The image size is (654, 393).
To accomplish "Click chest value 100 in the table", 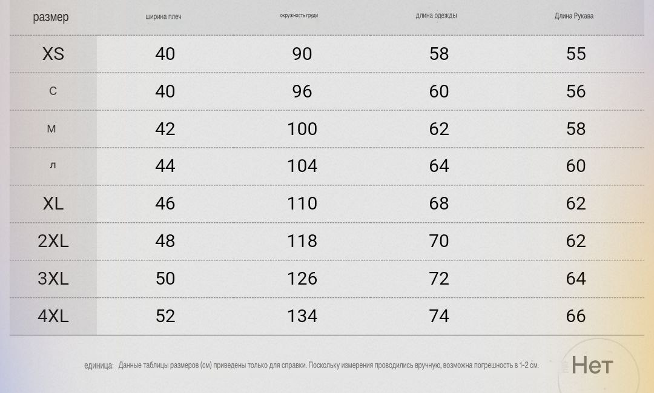I will pyautogui.click(x=302, y=129).
